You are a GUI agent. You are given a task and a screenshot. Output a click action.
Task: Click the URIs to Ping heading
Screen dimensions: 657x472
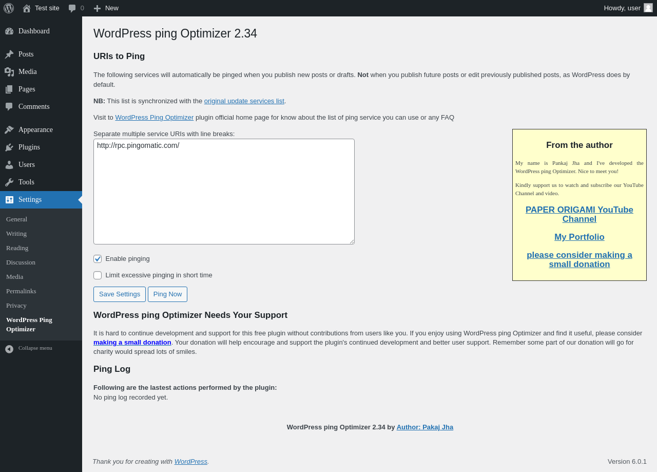[x=119, y=56]
